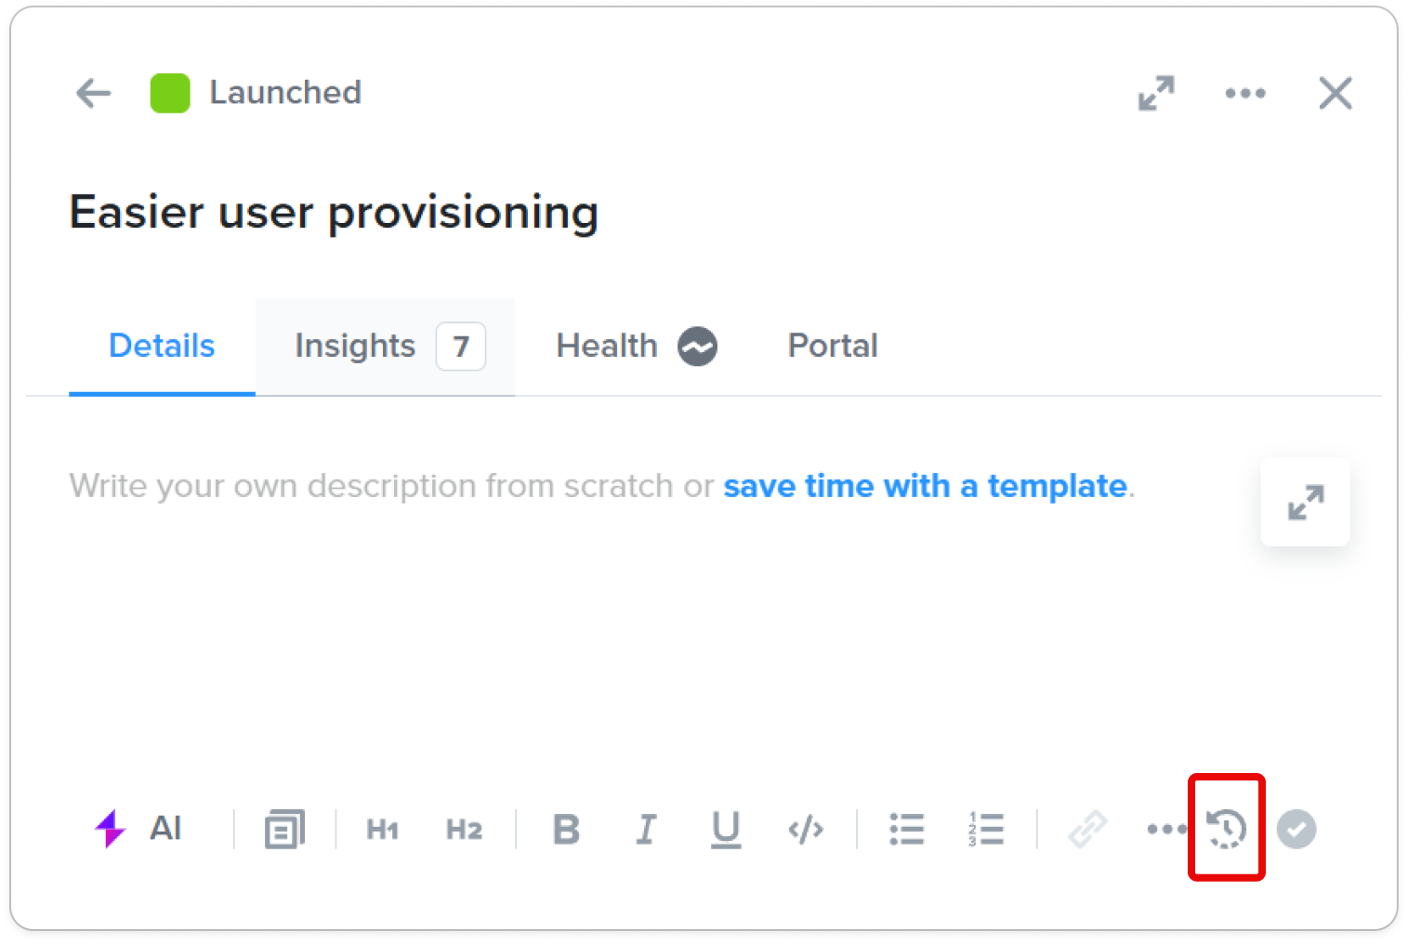The image size is (1408, 944).
Task: Insert a link via the chain icon
Action: point(1087,829)
